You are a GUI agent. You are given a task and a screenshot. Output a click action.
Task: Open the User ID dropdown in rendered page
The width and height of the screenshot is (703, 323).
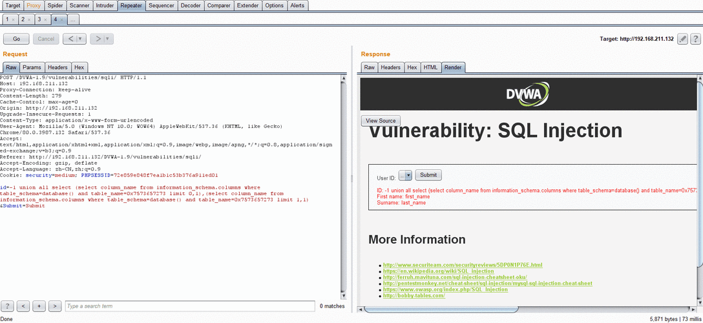point(405,175)
